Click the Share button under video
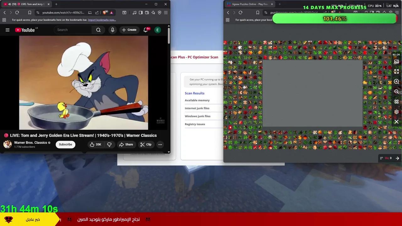 [x=126, y=144]
